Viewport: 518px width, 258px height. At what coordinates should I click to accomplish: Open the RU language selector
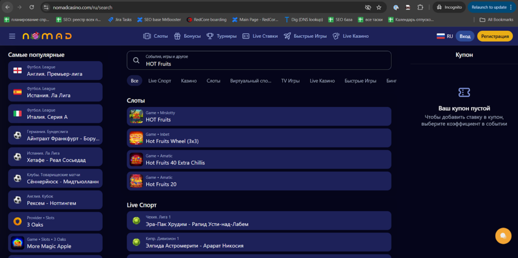[x=444, y=36]
